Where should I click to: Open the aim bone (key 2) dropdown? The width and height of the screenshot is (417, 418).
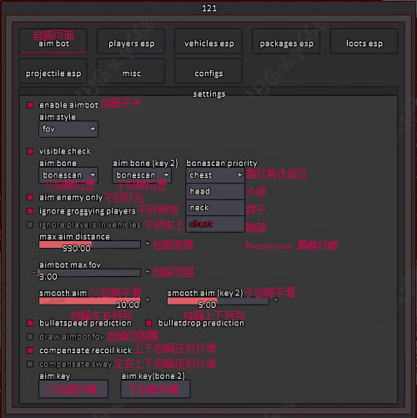point(142,175)
